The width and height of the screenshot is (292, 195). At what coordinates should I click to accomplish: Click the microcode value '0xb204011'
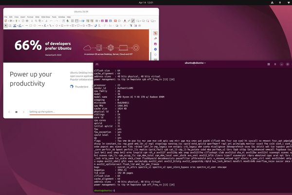coord(123,103)
